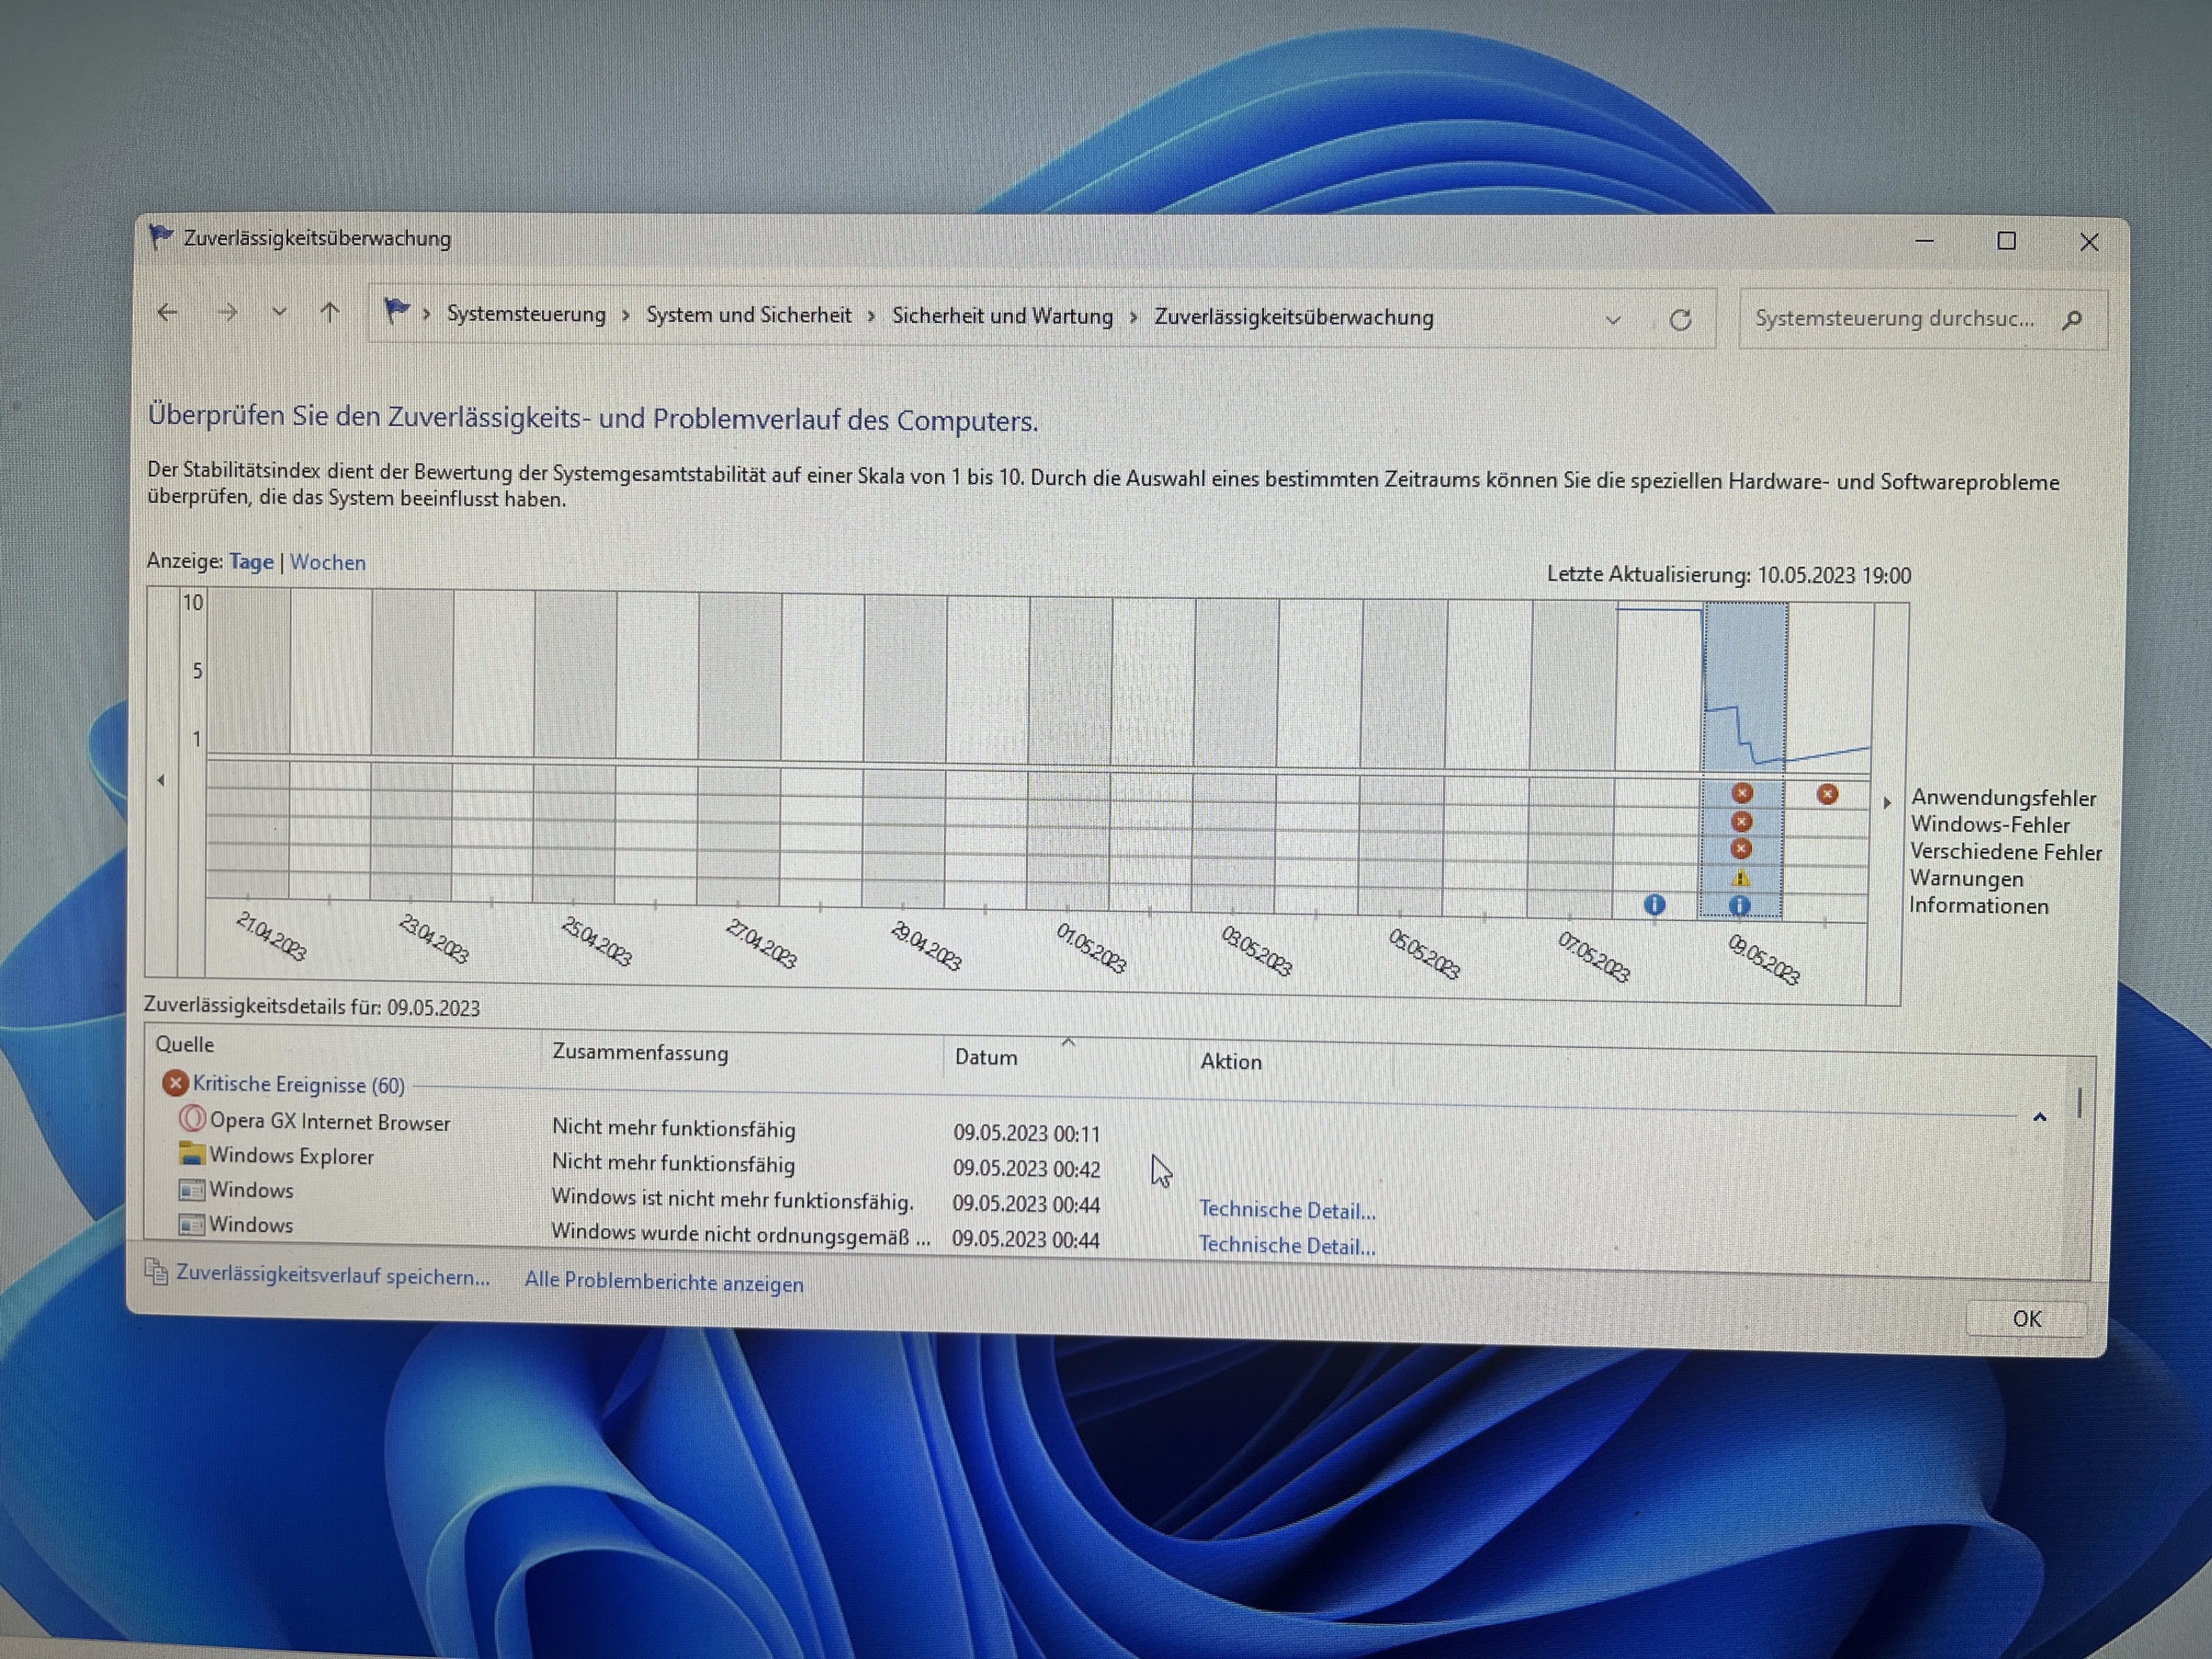Open the recent locations dropdown arrow
The width and height of the screenshot is (2212, 1659).
point(279,313)
